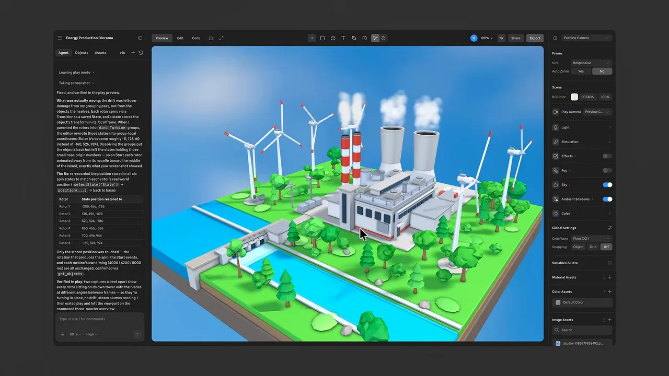Collapse the left sidebar panel icon
This screenshot has width=669, height=376.
click(x=140, y=38)
